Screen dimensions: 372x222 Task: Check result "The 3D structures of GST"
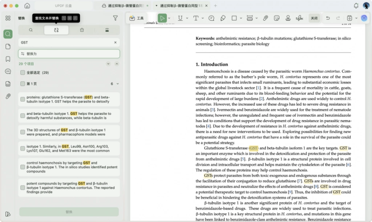[x=23, y=132]
